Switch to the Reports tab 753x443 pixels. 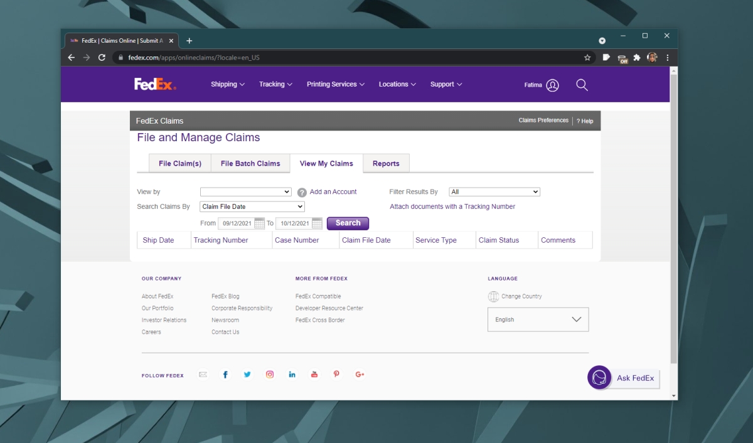(x=386, y=163)
